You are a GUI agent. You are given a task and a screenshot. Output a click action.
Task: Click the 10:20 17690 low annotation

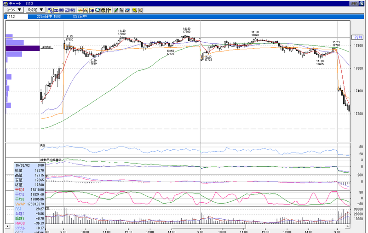93,62
